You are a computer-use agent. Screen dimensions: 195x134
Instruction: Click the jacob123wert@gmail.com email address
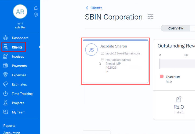click(x=123, y=54)
